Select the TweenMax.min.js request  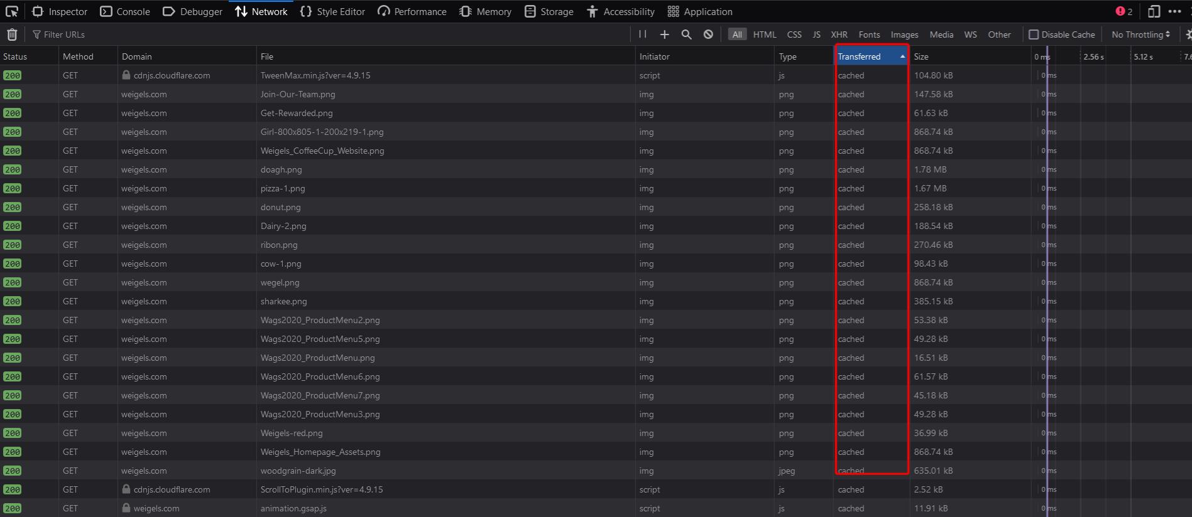pos(315,75)
